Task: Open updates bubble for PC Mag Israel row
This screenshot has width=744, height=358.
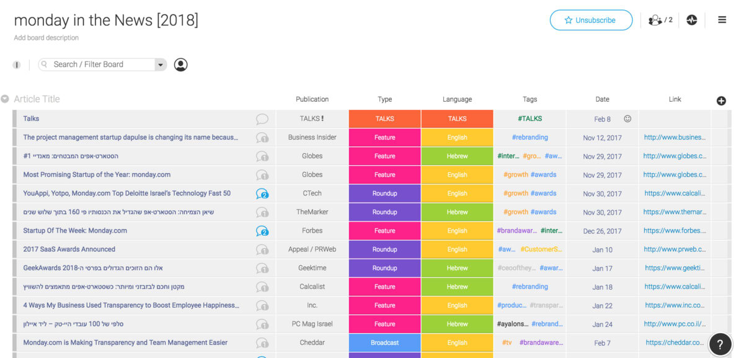Action: click(262, 324)
